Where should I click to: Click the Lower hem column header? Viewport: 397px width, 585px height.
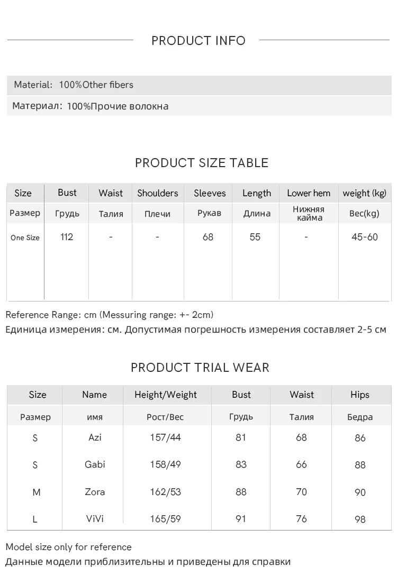(308, 193)
